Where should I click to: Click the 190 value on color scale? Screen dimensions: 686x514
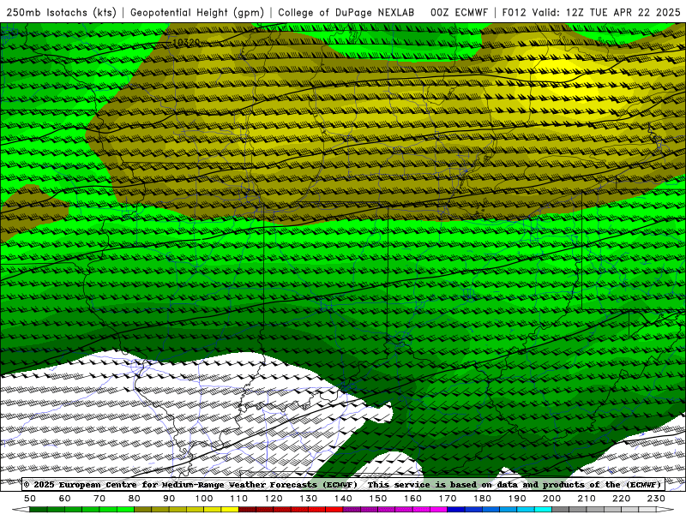517,499
